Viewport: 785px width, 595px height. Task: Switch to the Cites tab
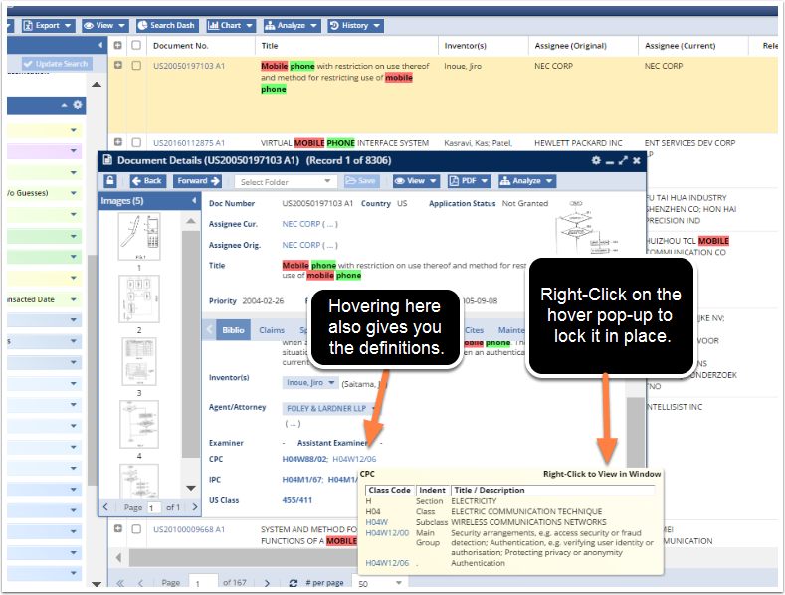(475, 330)
